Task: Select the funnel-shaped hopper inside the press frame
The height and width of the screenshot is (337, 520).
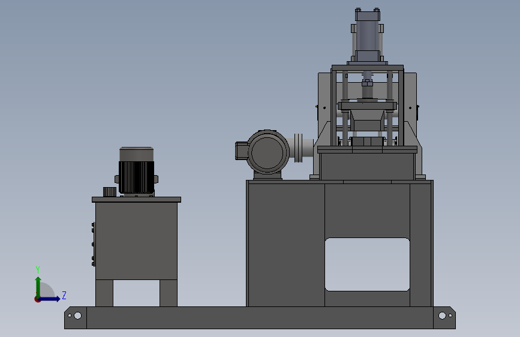Action: pos(367,121)
